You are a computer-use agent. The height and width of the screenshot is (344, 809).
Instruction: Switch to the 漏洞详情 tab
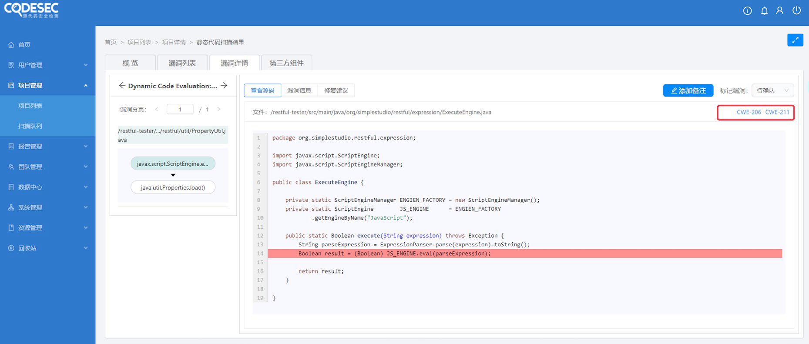pyautogui.click(x=234, y=63)
